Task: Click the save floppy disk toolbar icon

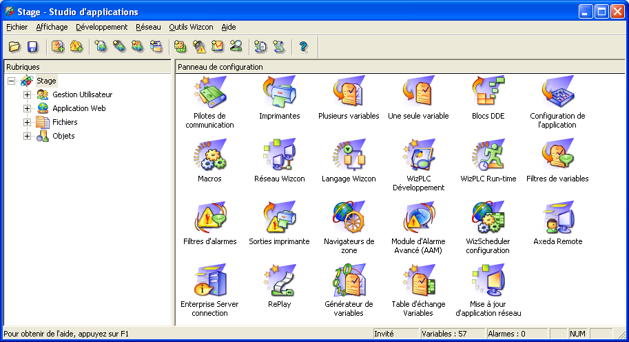Action: tap(32, 47)
